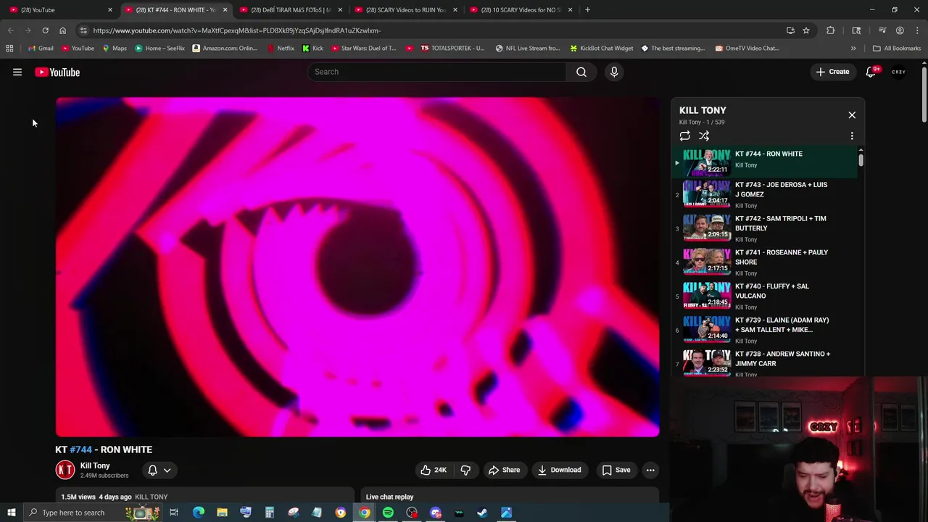
Task: Focus the YouTube search field
Action: [x=437, y=72]
